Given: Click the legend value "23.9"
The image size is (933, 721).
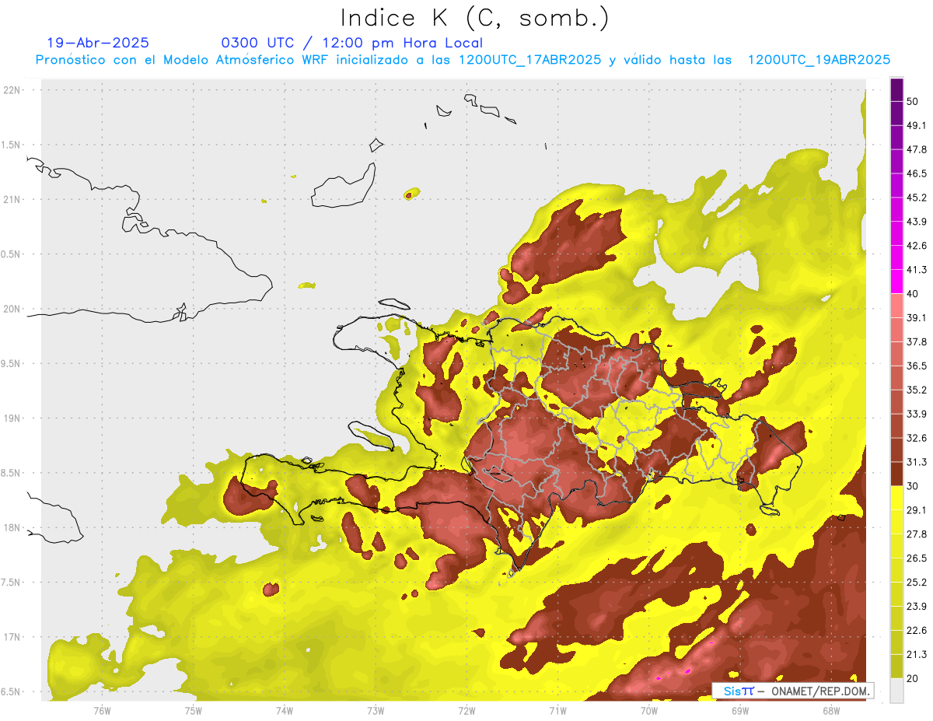Looking at the screenshot, I should pyautogui.click(x=917, y=606).
